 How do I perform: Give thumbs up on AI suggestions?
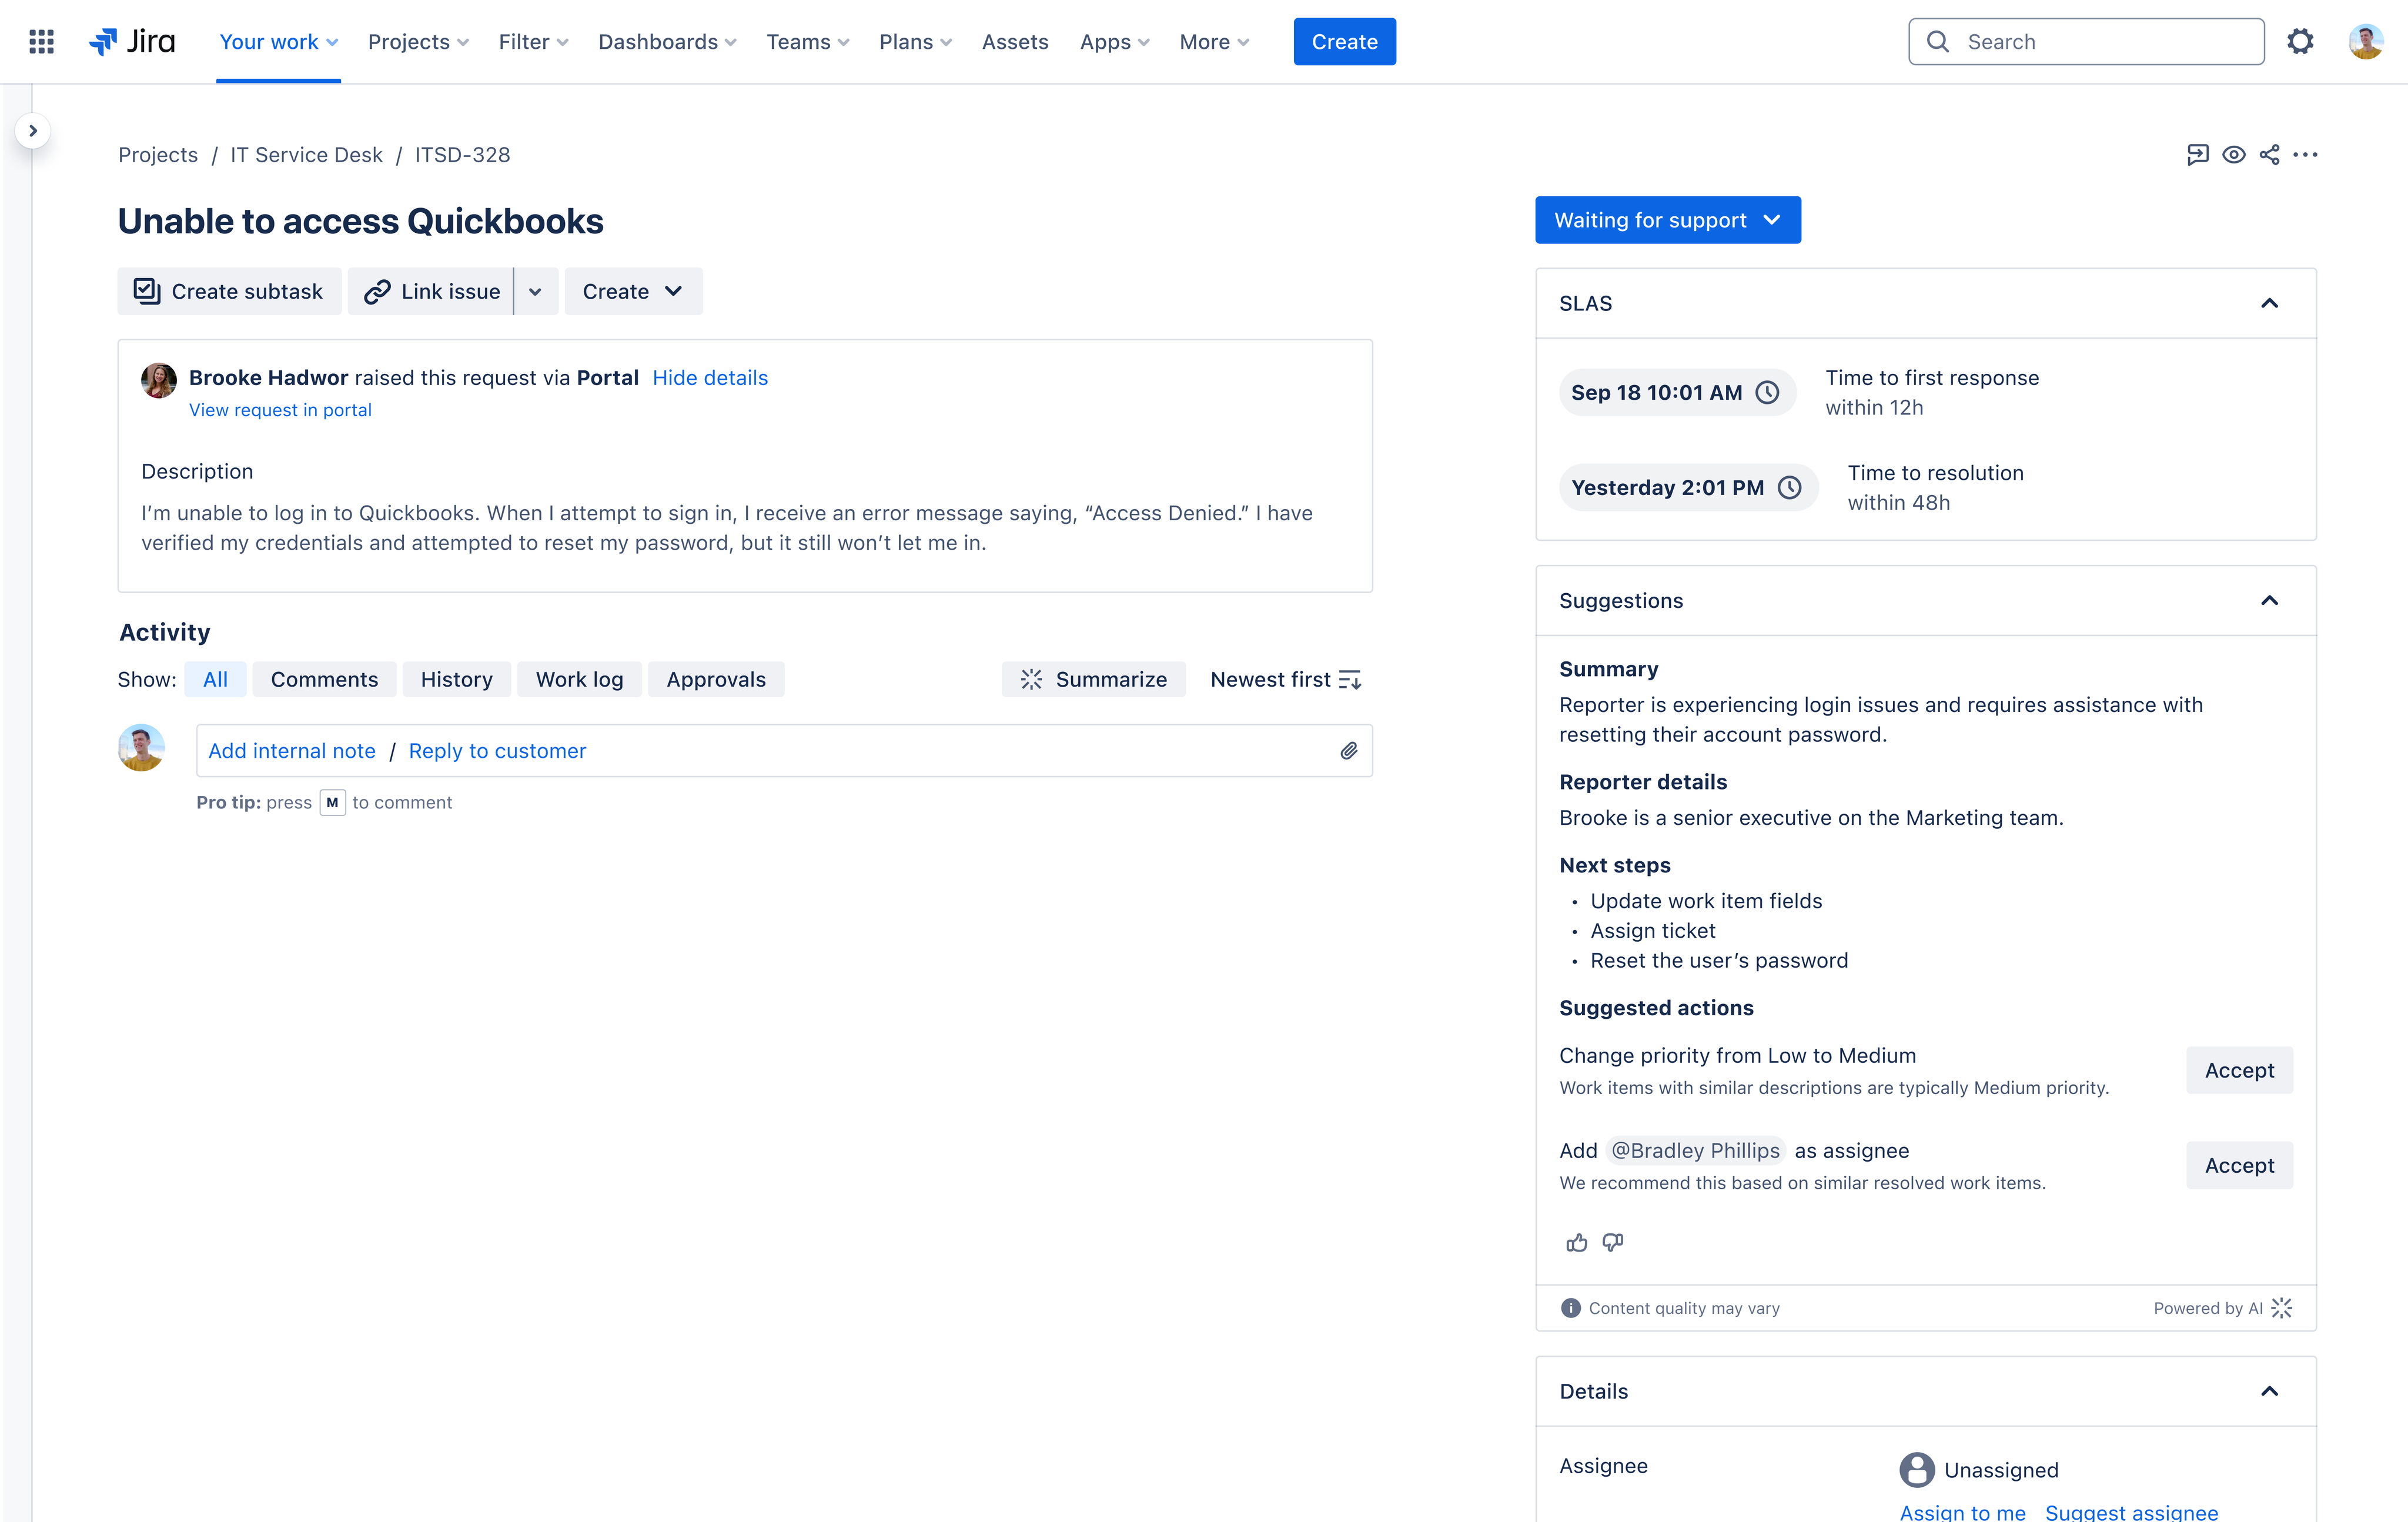(1576, 1242)
